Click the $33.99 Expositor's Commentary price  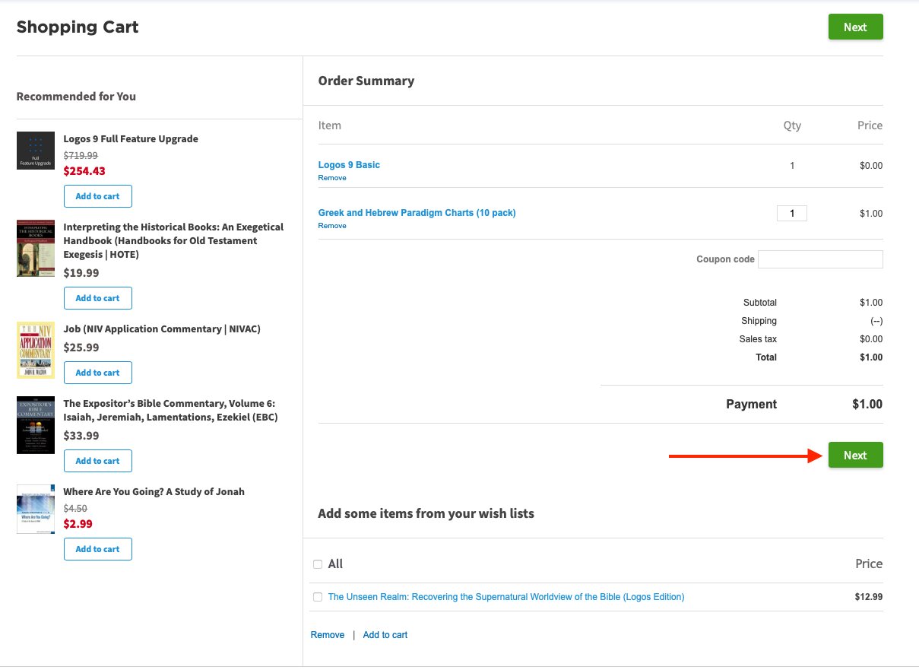point(81,436)
